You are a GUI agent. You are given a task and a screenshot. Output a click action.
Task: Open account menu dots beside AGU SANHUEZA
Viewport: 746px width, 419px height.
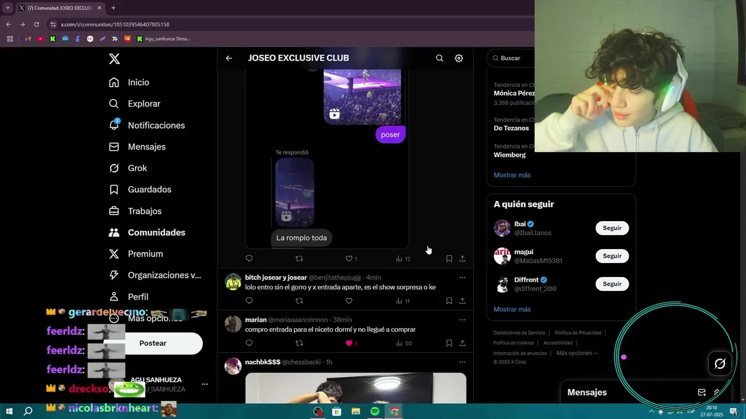coord(205,384)
